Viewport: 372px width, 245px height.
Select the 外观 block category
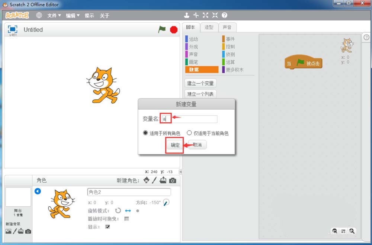pyautogui.click(x=202, y=47)
